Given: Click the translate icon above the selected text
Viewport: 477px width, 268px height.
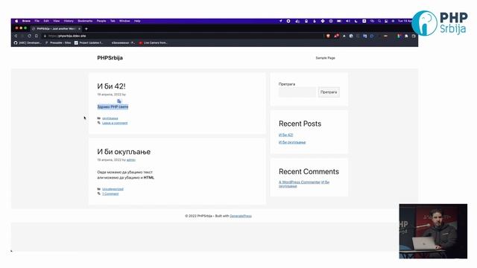Looking at the screenshot, I should coord(119,101).
